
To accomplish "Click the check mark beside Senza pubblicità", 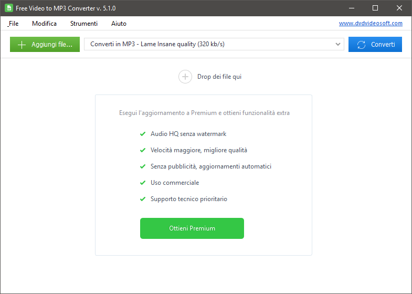I will 143,166.
